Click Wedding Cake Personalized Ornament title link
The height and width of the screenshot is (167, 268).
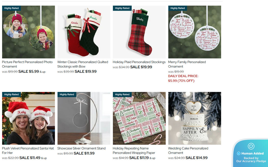coord(188,151)
